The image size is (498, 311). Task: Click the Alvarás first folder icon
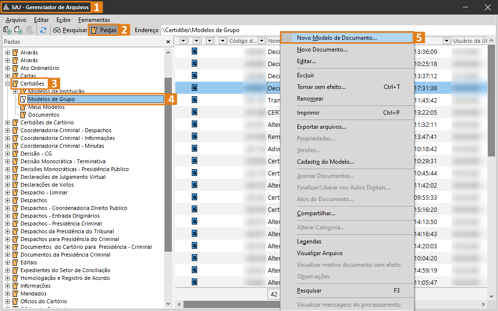point(15,52)
